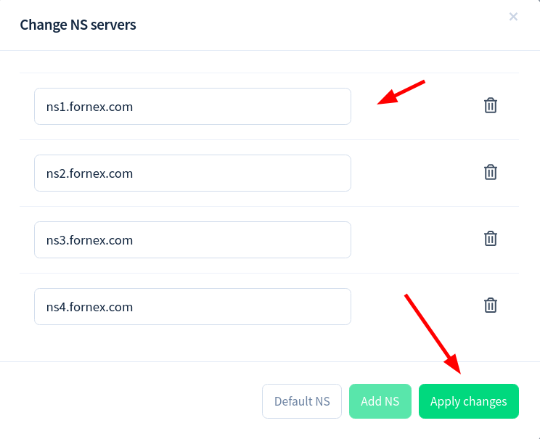This screenshot has height=439, width=540.
Task: Apply changes to NS servers
Action: (x=469, y=401)
